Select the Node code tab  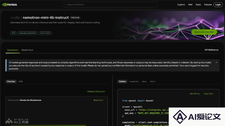pos(144,81)
